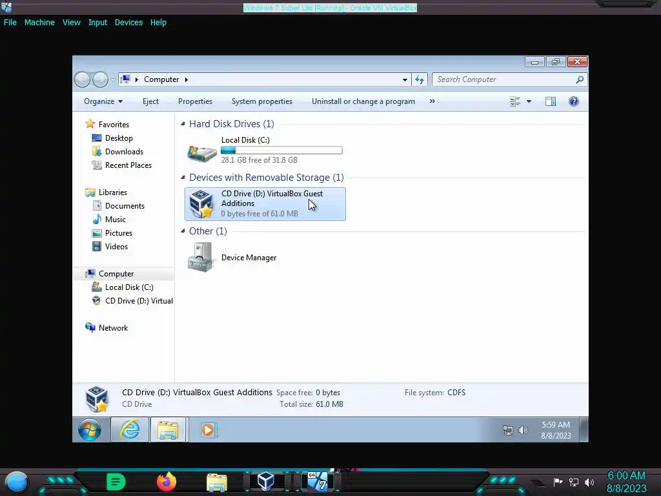
Task: Launch Internet Explorer from guest taskbar
Action: click(x=130, y=429)
